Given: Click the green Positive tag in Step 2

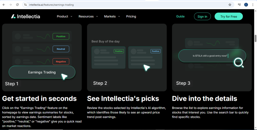Looking at the screenshot, I should (119, 51).
